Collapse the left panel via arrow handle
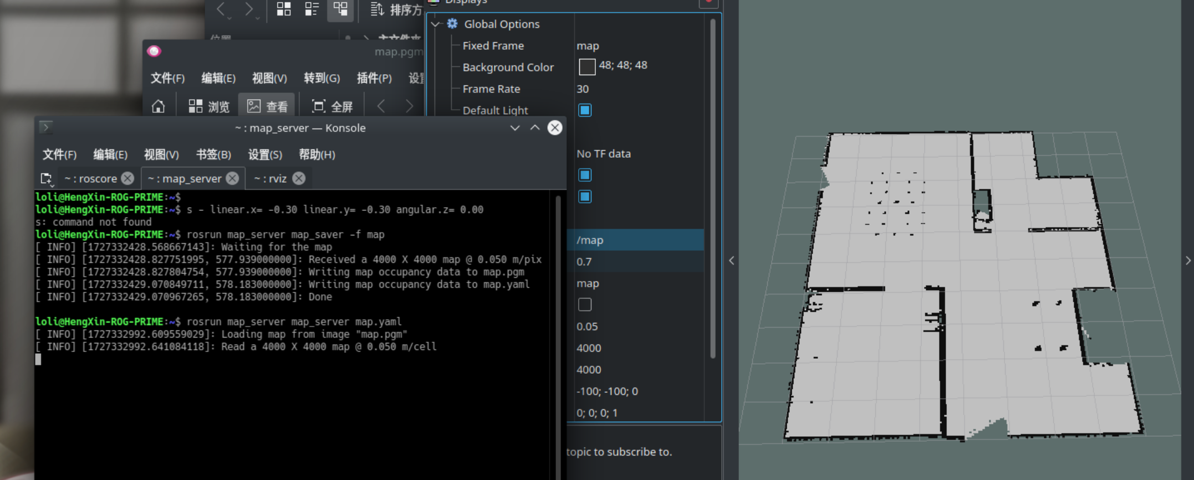 click(x=732, y=261)
